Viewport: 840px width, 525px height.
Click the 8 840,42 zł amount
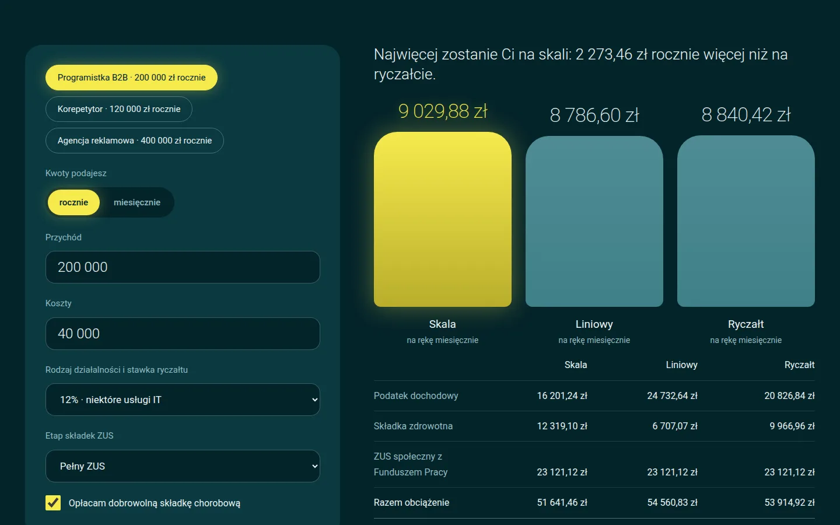click(746, 114)
